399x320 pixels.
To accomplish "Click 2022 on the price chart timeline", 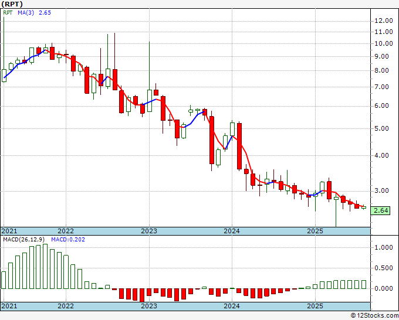I will point(66,231).
